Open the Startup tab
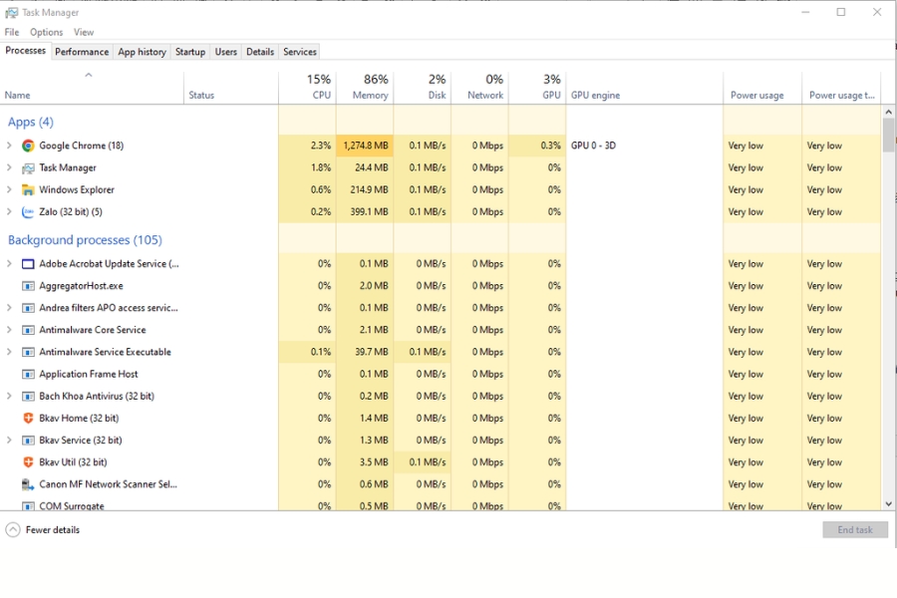Image resolution: width=897 pixels, height=598 pixels. (x=190, y=52)
